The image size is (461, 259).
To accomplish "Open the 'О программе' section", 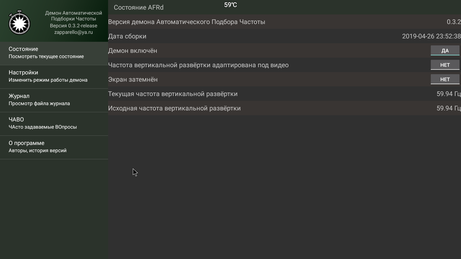I will point(54,147).
